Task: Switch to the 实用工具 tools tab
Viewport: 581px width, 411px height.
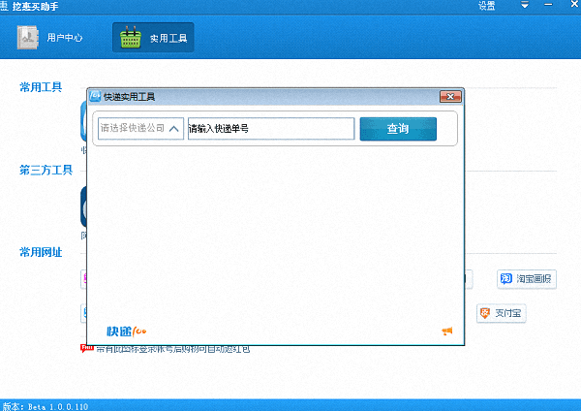Action: click(x=153, y=39)
